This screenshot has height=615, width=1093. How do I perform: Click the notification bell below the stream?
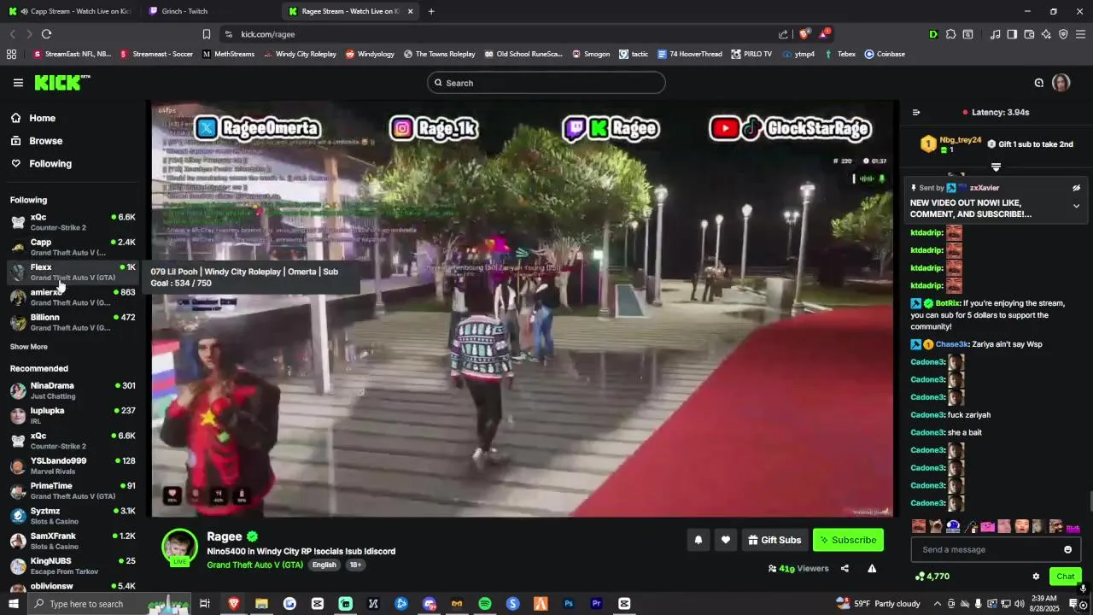[x=698, y=540]
